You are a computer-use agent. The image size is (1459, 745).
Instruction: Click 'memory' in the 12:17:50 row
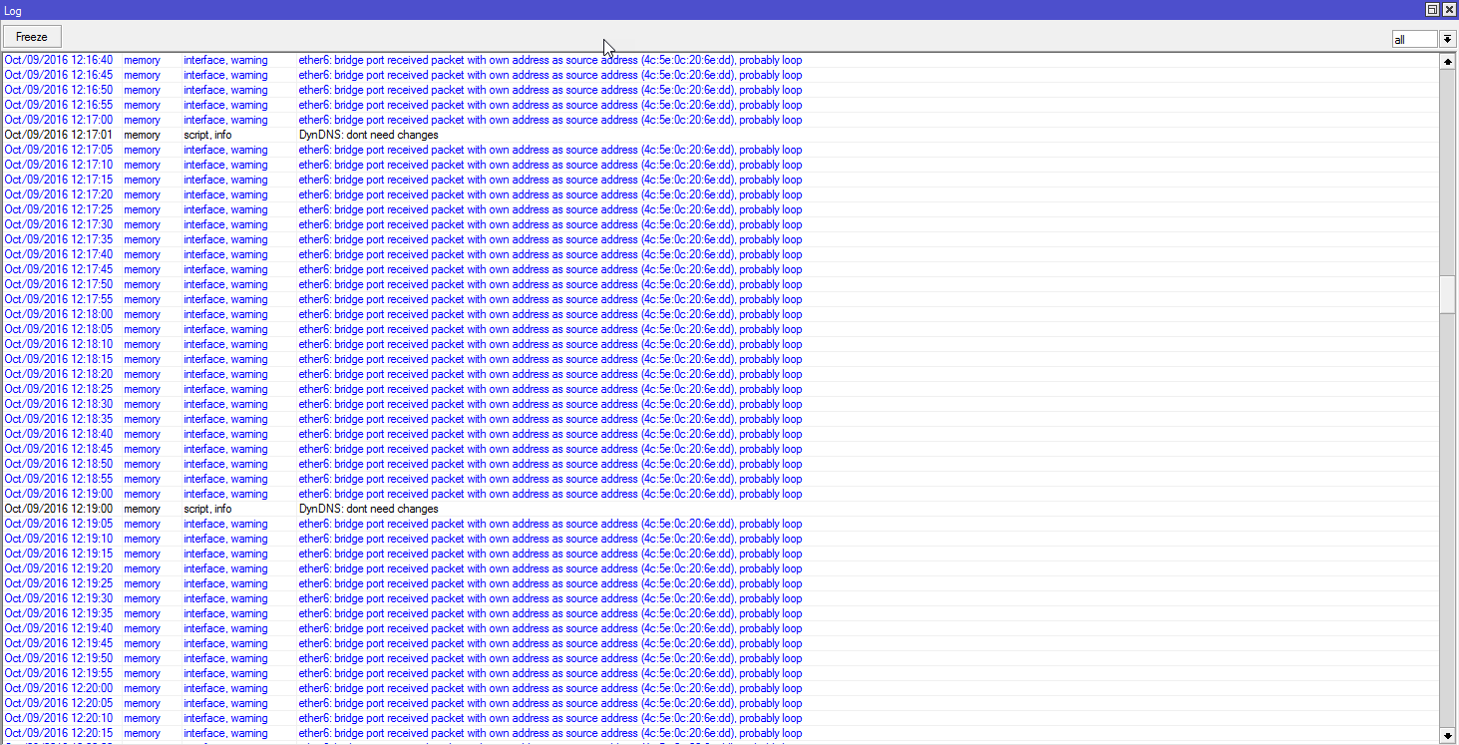click(142, 284)
